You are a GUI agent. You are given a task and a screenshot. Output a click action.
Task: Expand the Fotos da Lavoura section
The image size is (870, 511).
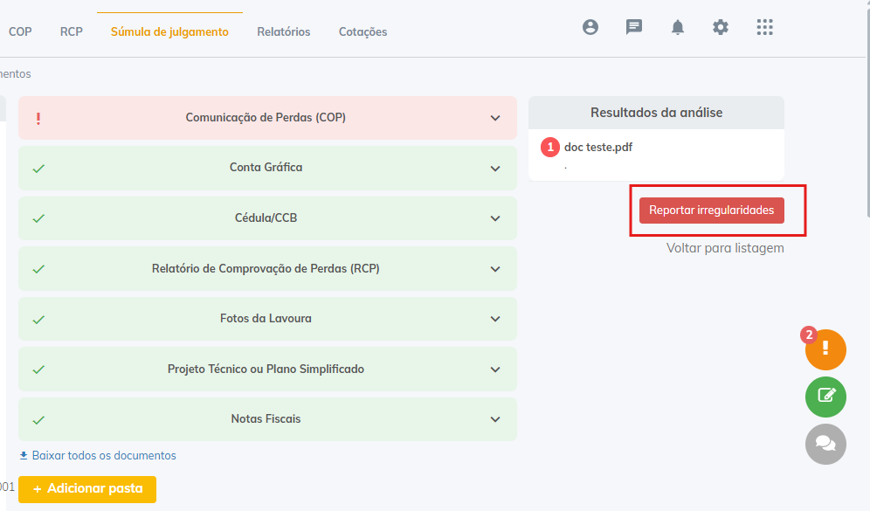[495, 319]
